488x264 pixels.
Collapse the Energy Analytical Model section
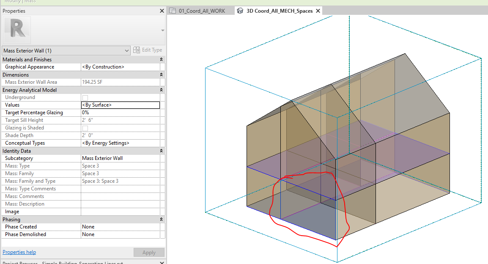point(161,90)
